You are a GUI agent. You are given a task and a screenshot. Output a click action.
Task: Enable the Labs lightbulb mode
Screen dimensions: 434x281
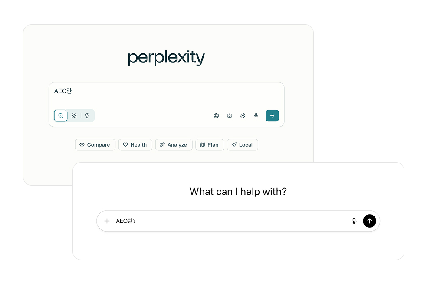87,116
